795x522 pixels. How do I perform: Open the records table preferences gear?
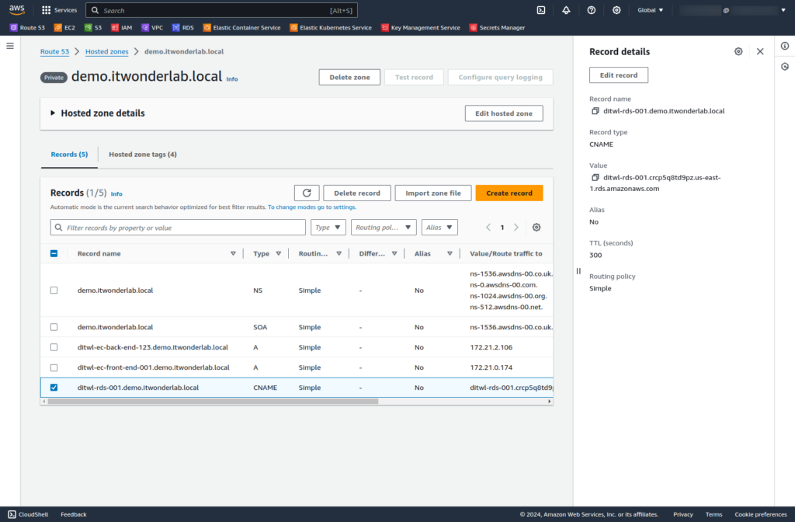536,228
